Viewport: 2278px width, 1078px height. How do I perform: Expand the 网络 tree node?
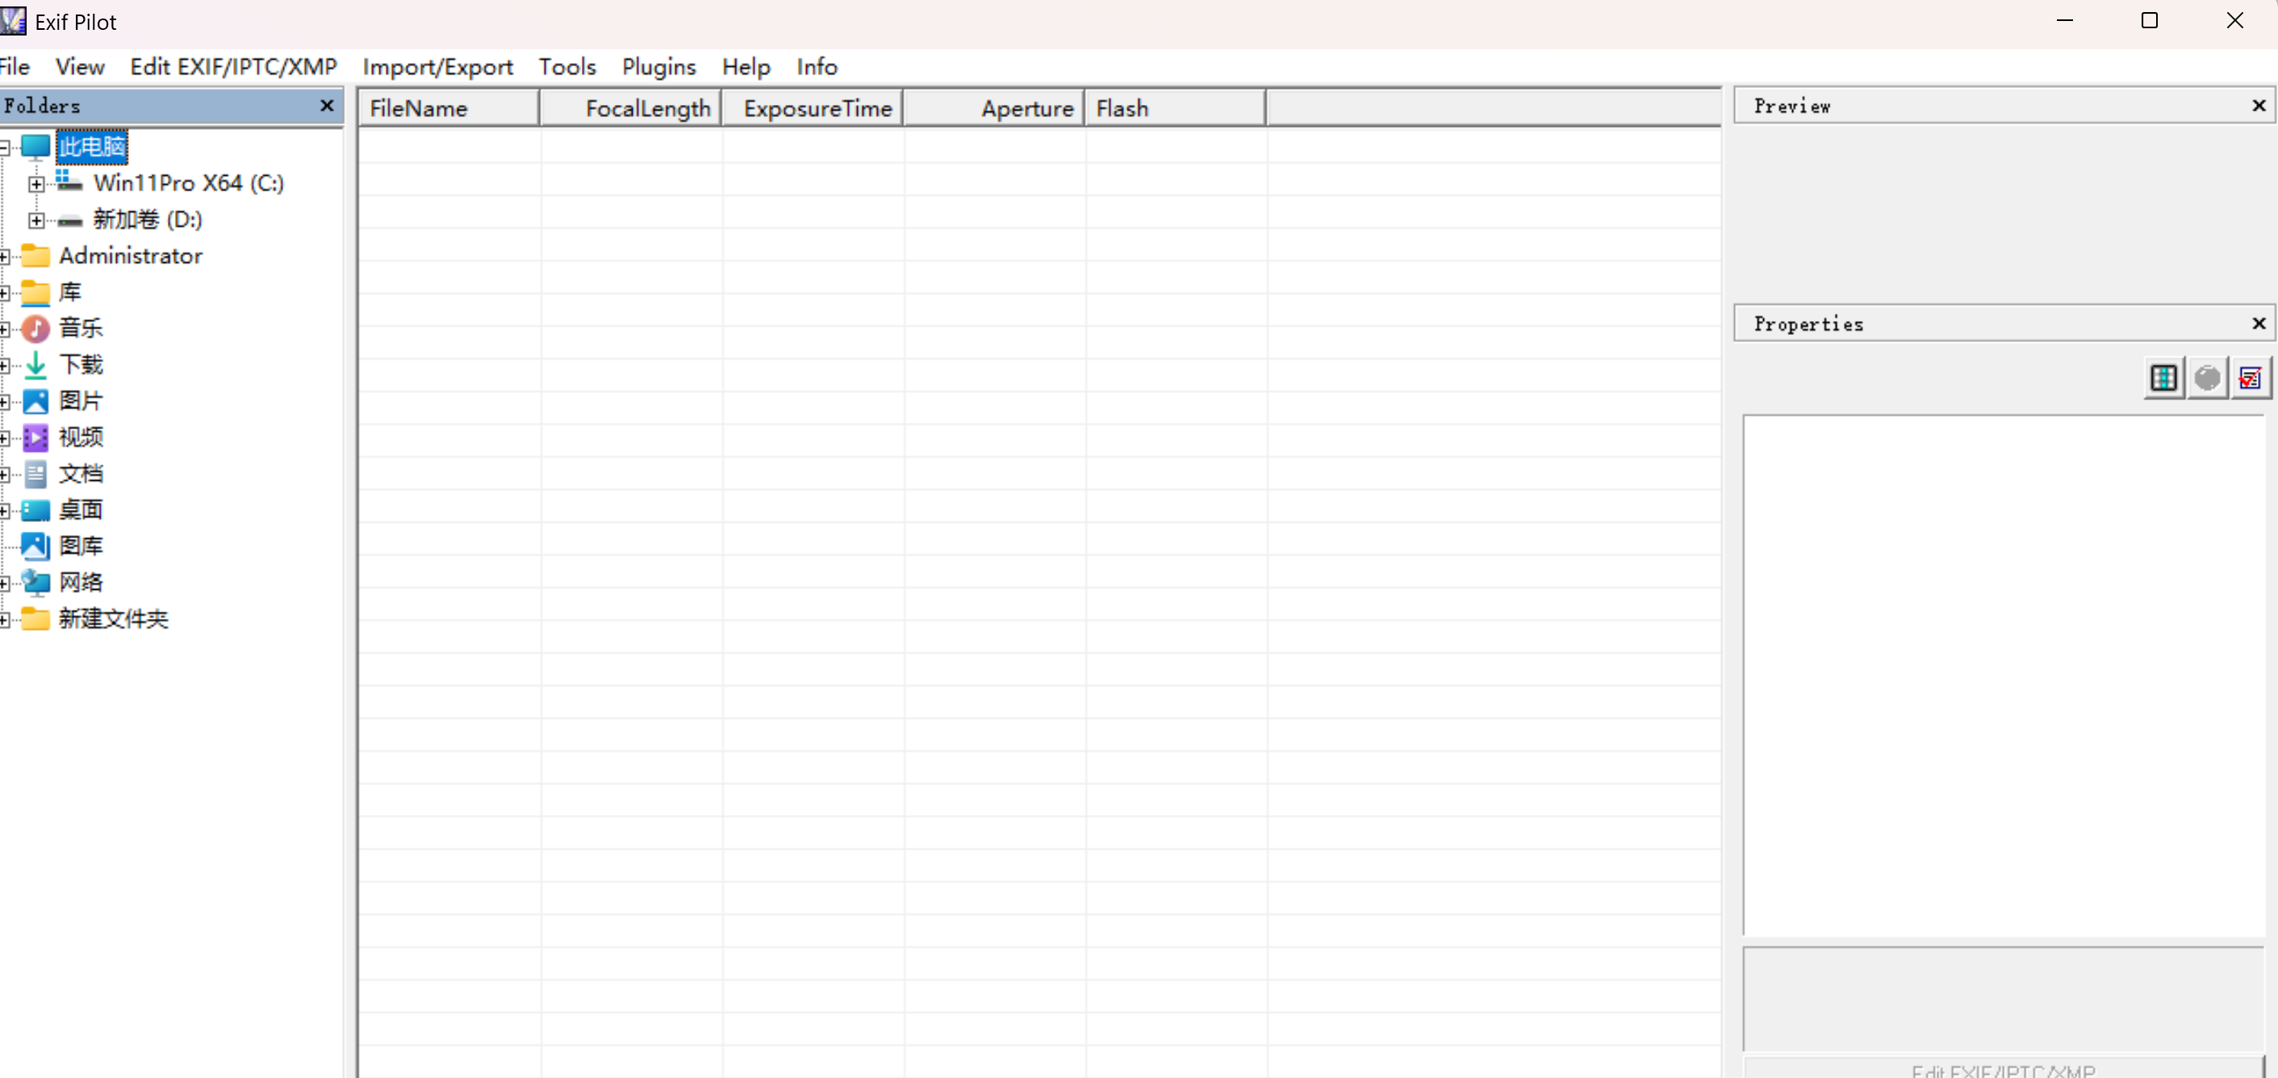coord(3,583)
